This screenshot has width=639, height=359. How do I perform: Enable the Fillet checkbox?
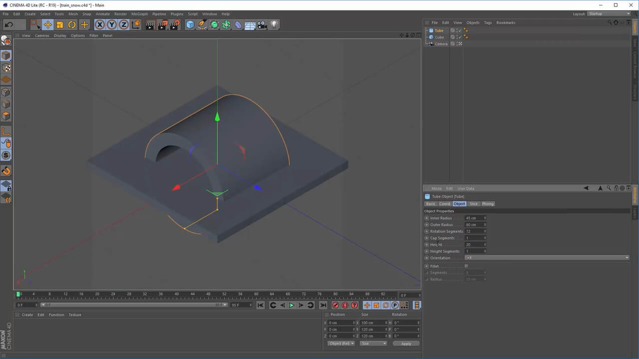pyautogui.click(x=466, y=266)
